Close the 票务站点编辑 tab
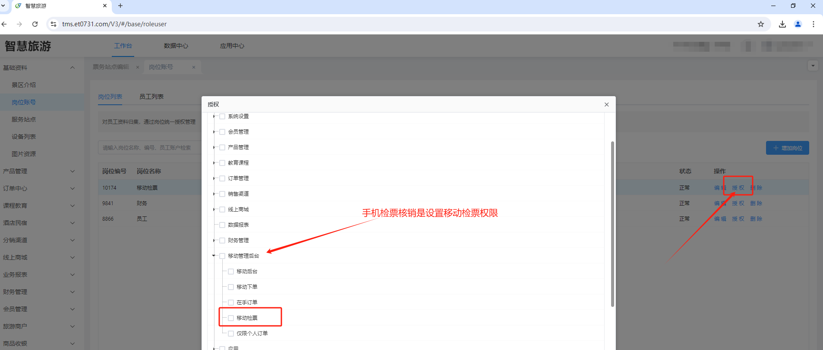Screen dimensions: 823x350 (138, 67)
